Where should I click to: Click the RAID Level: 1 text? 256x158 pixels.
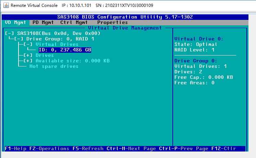point(194,50)
